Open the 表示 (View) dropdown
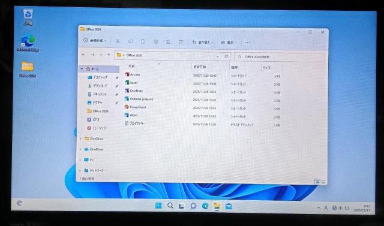This screenshot has height=226, width=384. point(229,43)
